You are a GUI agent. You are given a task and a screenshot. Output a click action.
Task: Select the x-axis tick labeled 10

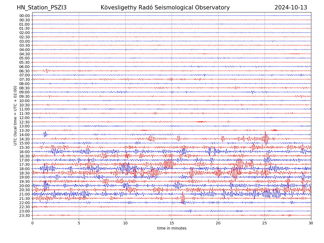point(125,223)
